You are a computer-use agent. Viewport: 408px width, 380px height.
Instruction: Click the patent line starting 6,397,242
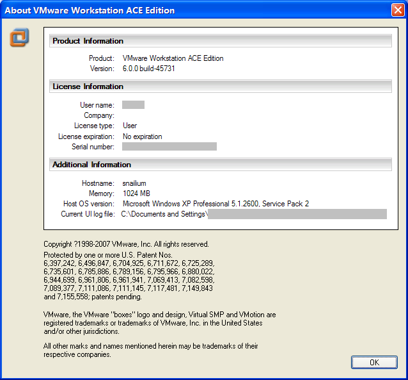point(129,263)
